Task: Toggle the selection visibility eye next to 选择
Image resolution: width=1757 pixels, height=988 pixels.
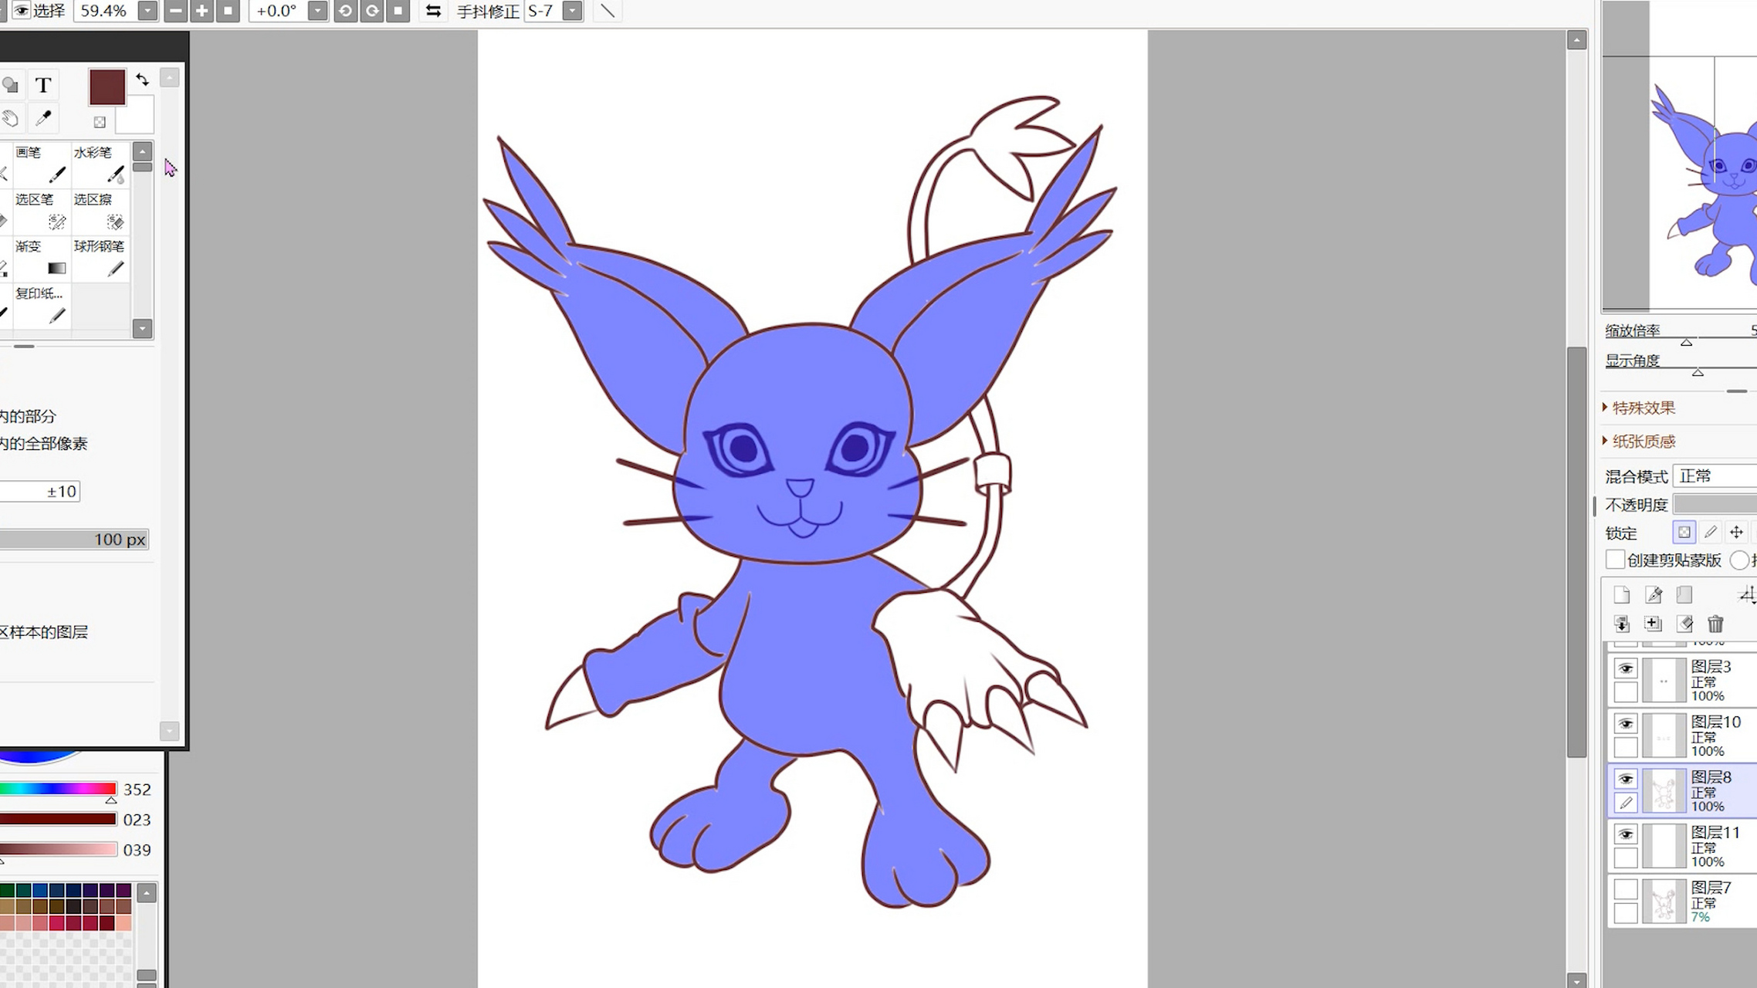Action: [22, 11]
